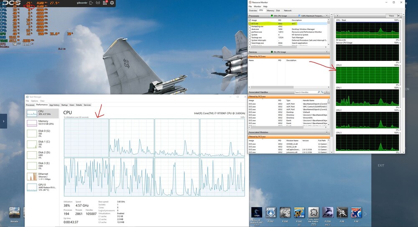
Task: Click the DCS logout icon beside gibsonbr
Action: (x=91, y=3)
